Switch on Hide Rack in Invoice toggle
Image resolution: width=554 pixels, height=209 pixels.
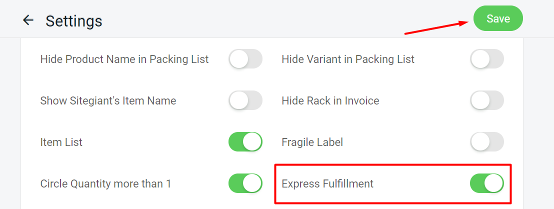click(487, 100)
